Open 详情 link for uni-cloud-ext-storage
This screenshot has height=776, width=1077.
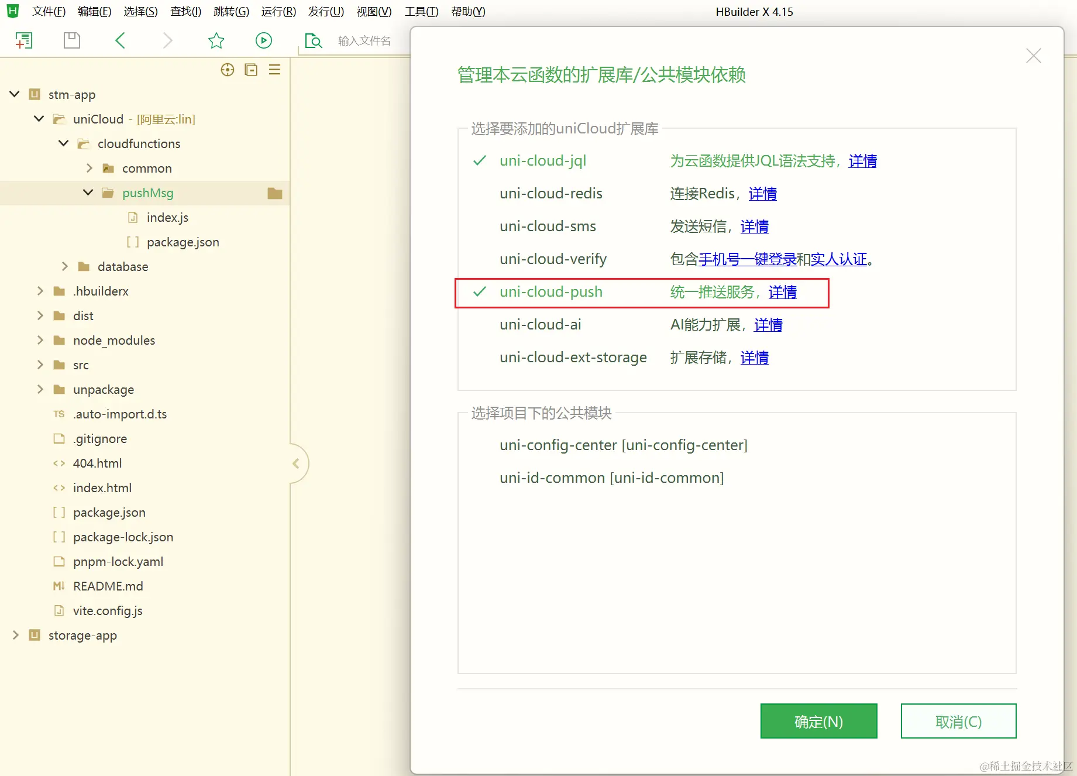click(754, 358)
